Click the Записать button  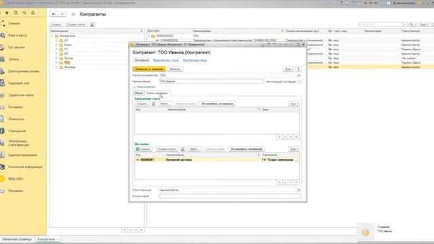point(175,69)
